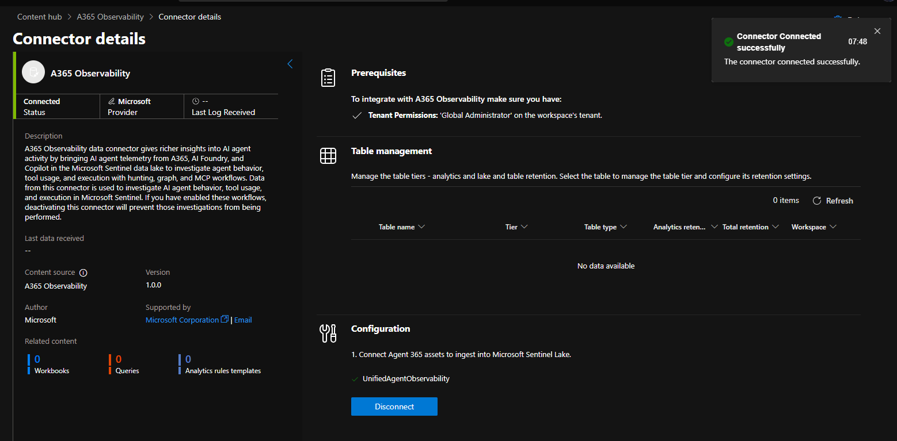Dismiss the Connector Connected notification
The width and height of the screenshot is (897, 441).
[x=877, y=31]
